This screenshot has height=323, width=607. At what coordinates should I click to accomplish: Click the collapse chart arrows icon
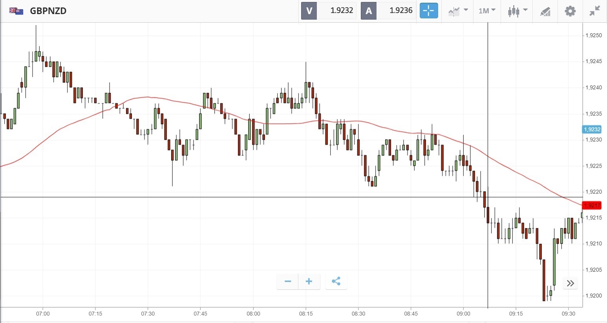tap(595, 11)
